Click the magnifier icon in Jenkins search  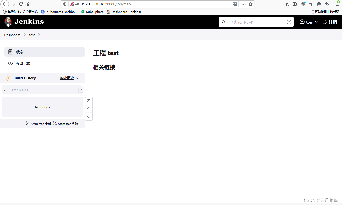coord(223,22)
